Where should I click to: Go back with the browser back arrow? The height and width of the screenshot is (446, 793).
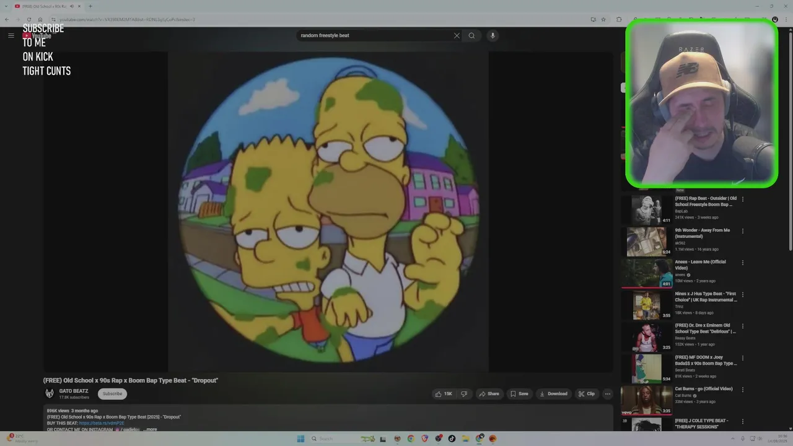[7, 19]
